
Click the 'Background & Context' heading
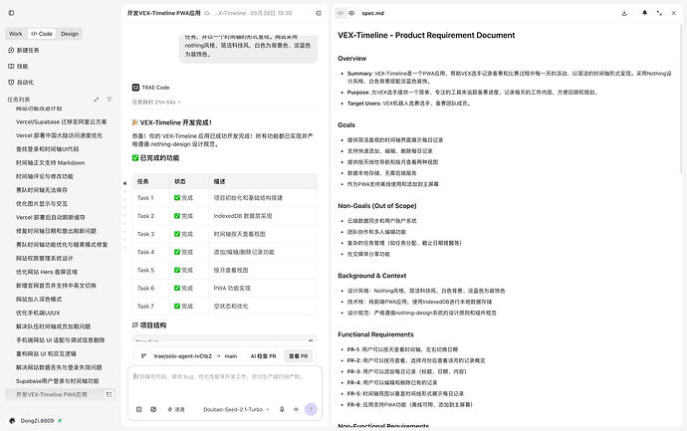tap(372, 276)
